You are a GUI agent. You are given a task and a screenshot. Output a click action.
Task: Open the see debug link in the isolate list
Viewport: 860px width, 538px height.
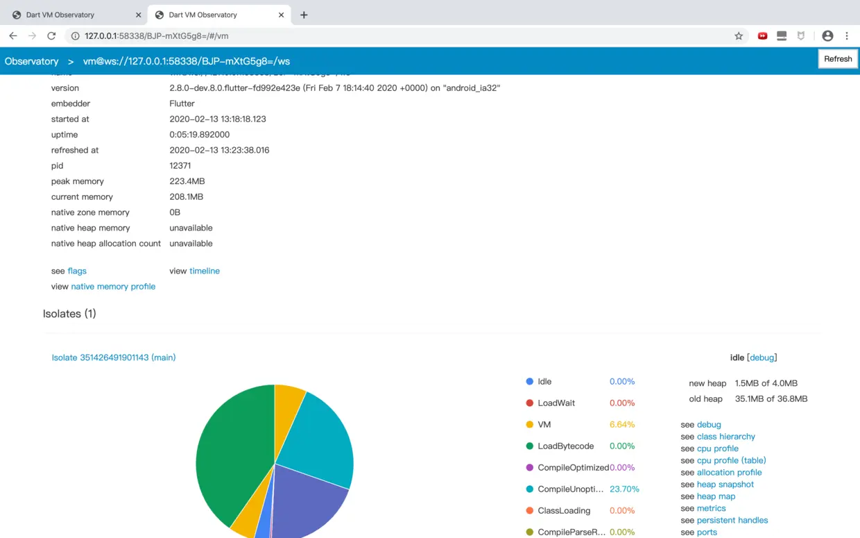click(x=709, y=424)
